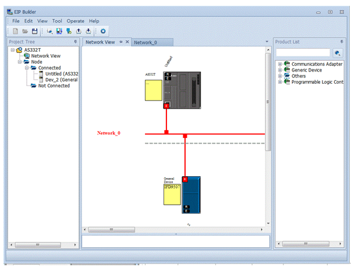Click the upload toolbar icon

tap(79, 31)
